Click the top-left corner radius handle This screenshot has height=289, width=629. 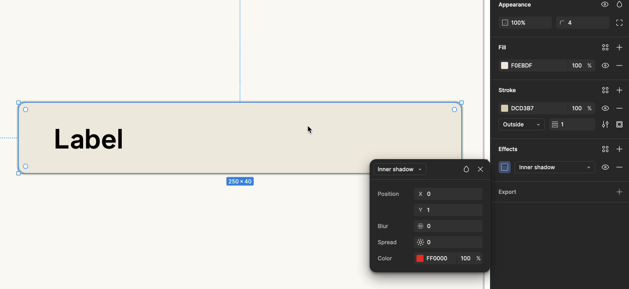tap(26, 110)
